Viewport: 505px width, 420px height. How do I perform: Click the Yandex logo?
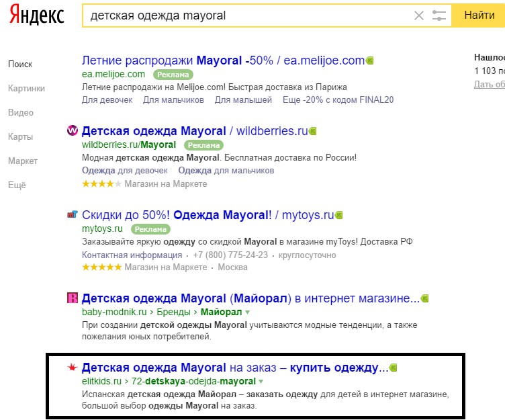coord(37,15)
